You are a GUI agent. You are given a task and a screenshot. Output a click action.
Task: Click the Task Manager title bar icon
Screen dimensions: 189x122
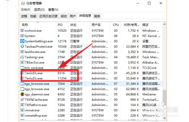tap(23, 3)
